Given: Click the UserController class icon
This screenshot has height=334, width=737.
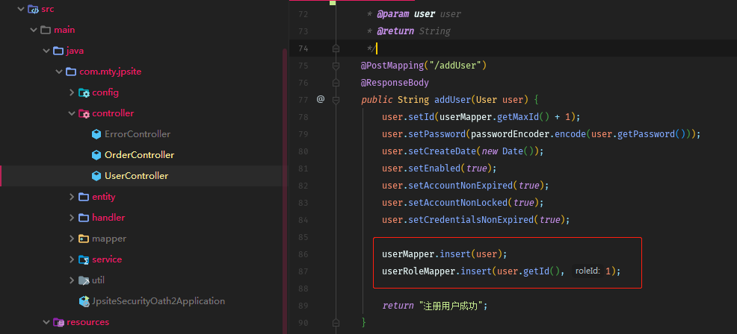Looking at the screenshot, I should [96, 176].
